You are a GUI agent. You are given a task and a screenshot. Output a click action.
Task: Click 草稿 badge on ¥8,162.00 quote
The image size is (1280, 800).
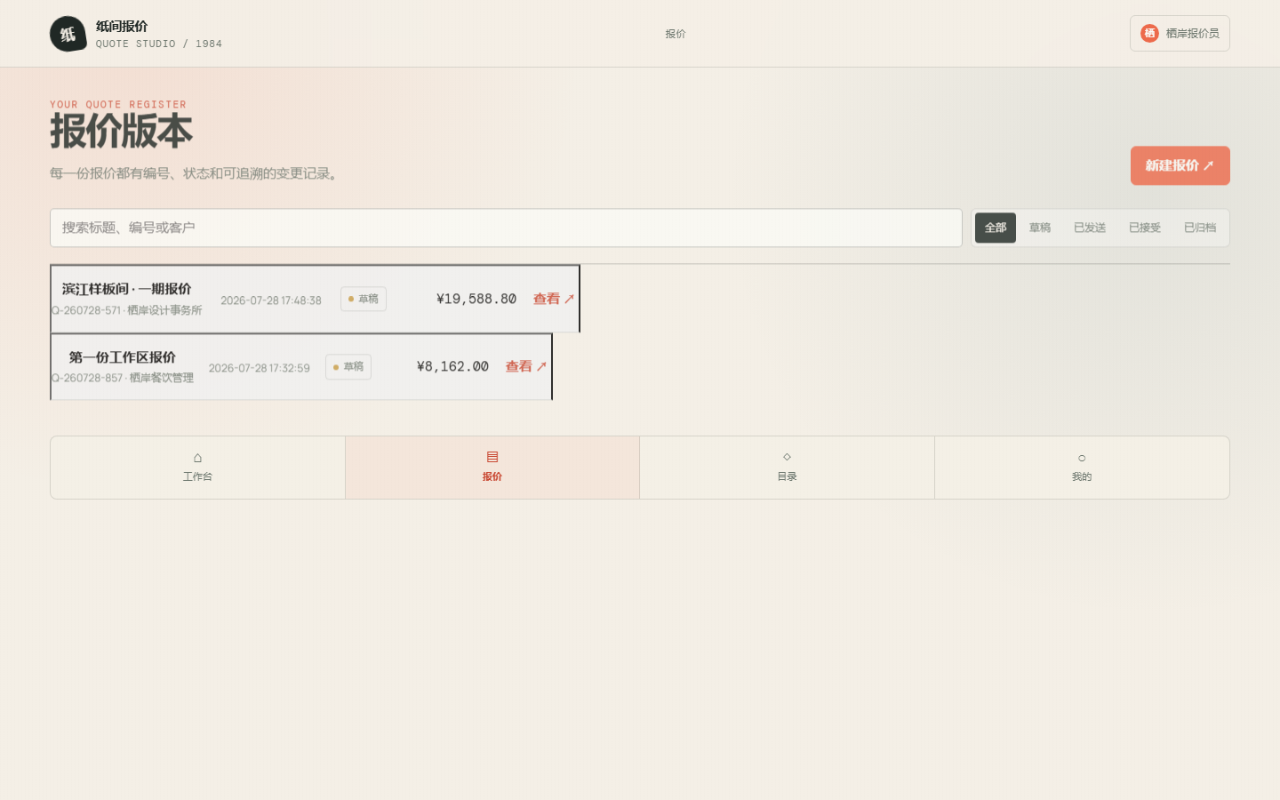coord(348,366)
